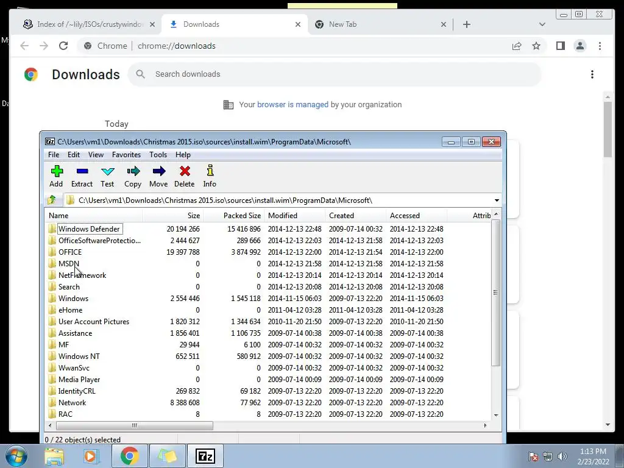
Task: Open the Chrome tab search dropdown
Action: [x=542, y=24]
